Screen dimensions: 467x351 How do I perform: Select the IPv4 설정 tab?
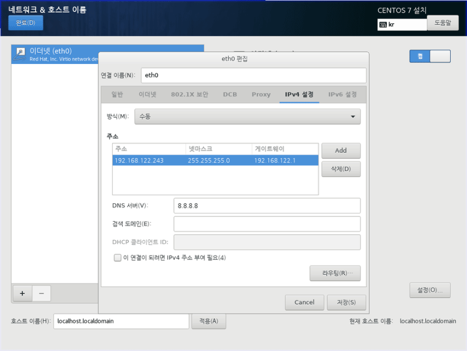(x=299, y=94)
